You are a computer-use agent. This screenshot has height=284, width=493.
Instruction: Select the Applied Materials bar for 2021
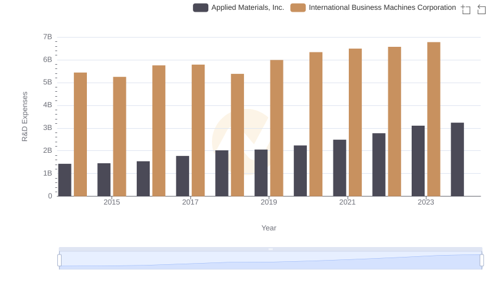click(x=340, y=168)
